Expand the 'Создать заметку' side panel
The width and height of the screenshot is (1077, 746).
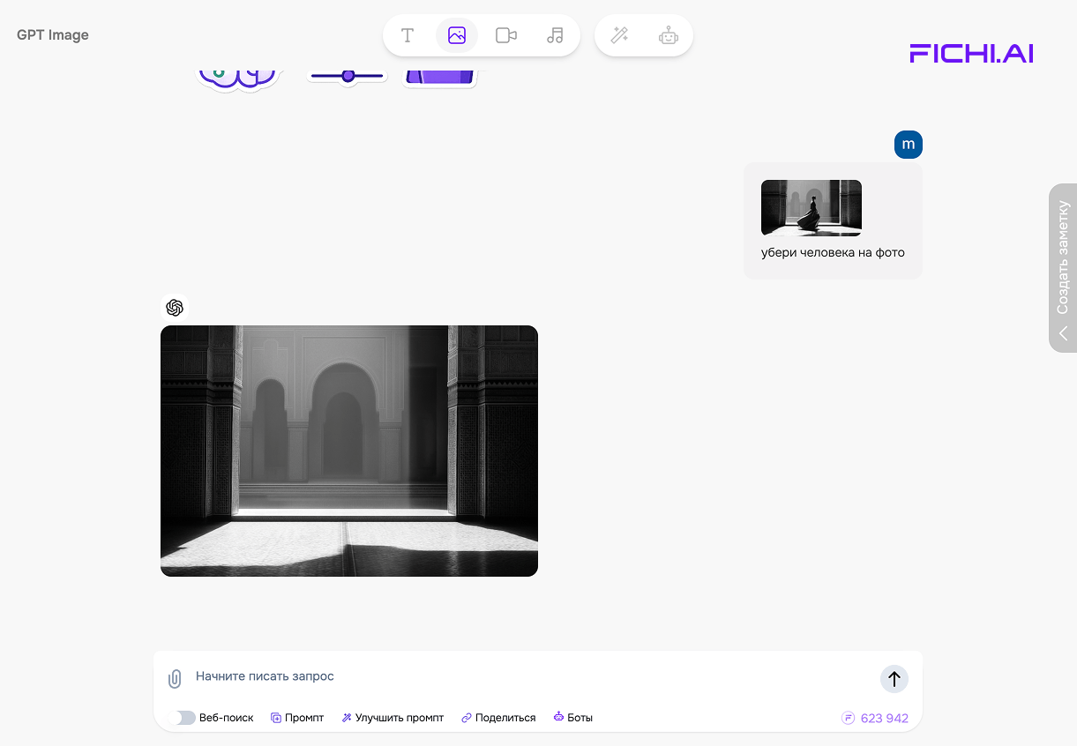[1063, 268]
